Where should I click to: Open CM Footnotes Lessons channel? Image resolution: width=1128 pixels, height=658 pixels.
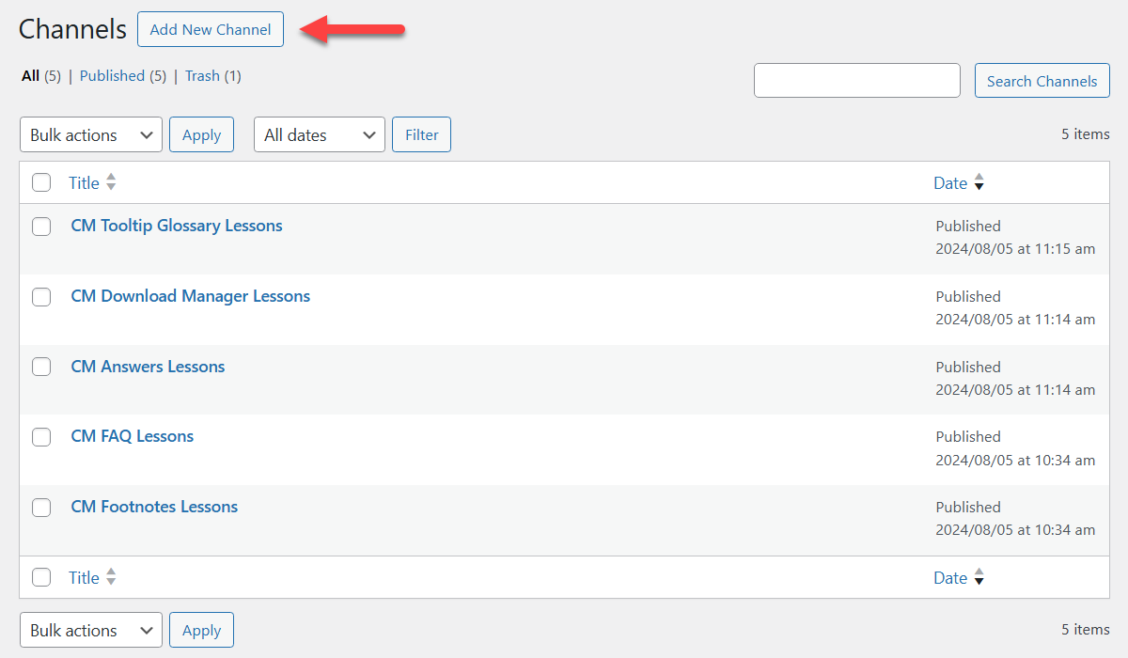154,507
